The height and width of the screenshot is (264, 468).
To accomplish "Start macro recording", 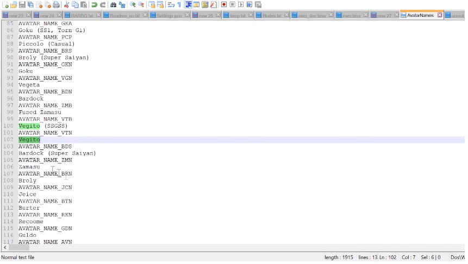I will click(224, 4).
